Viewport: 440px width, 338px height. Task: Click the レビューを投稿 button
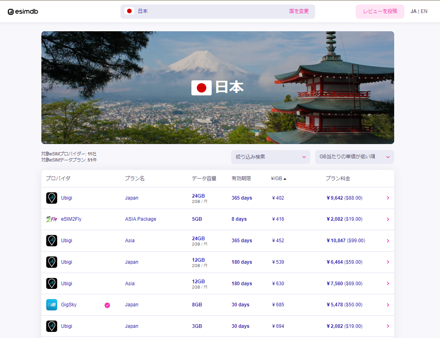[x=380, y=11]
